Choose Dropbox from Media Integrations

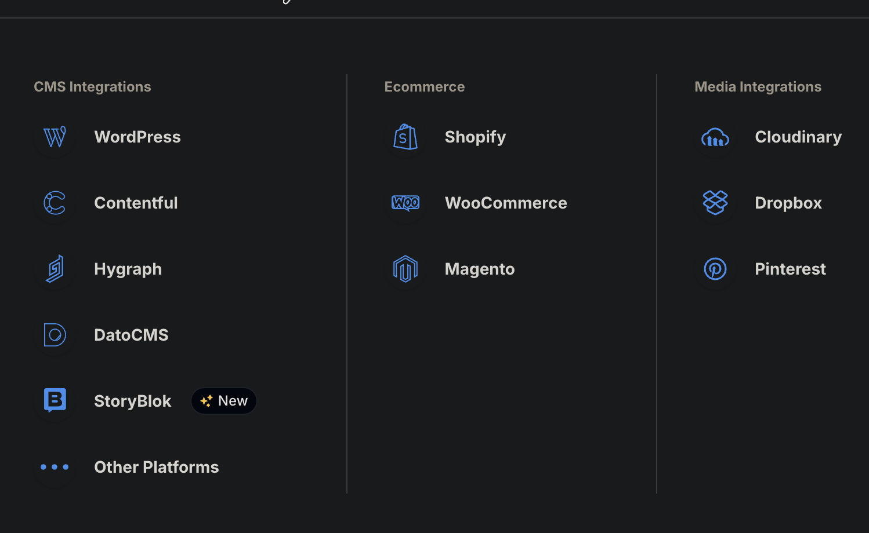[788, 203]
